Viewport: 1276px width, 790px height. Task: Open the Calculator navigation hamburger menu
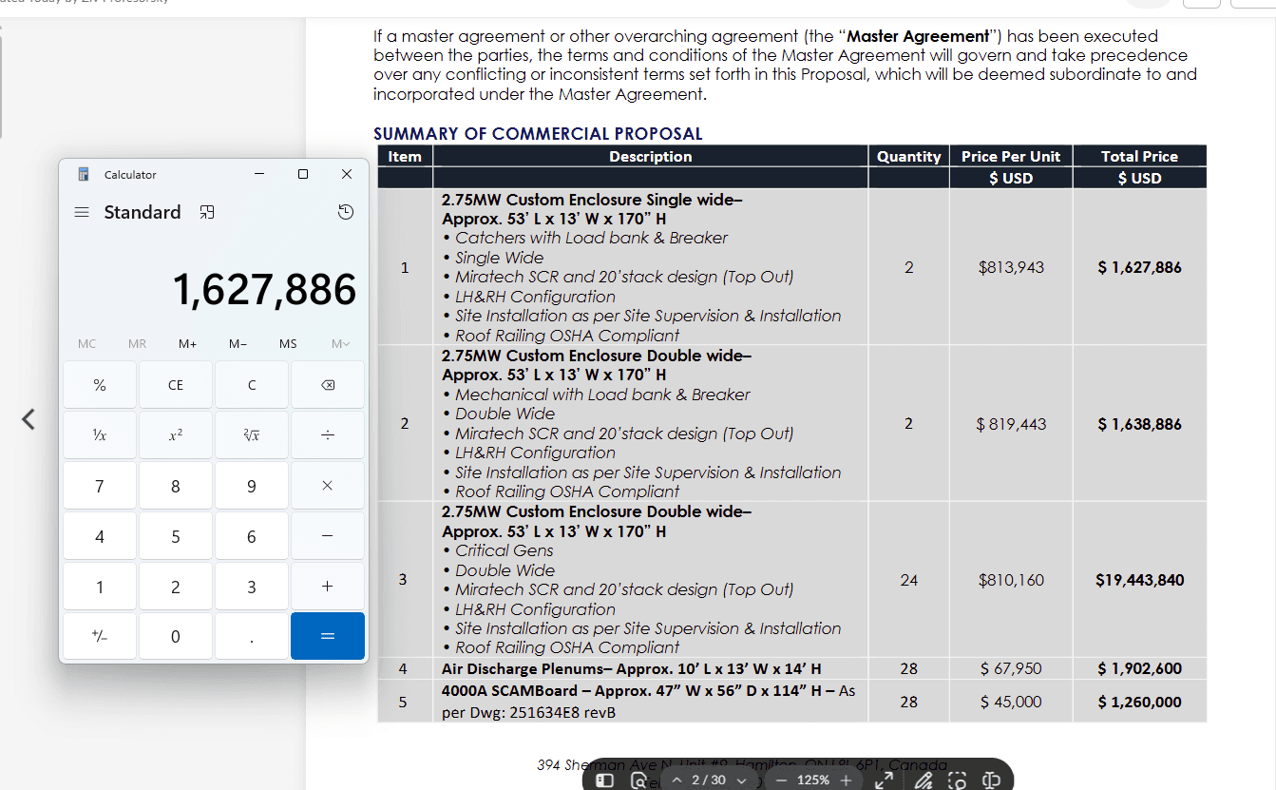82,213
